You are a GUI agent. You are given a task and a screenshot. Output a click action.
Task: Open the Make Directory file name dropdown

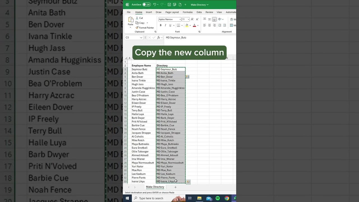point(199,4)
